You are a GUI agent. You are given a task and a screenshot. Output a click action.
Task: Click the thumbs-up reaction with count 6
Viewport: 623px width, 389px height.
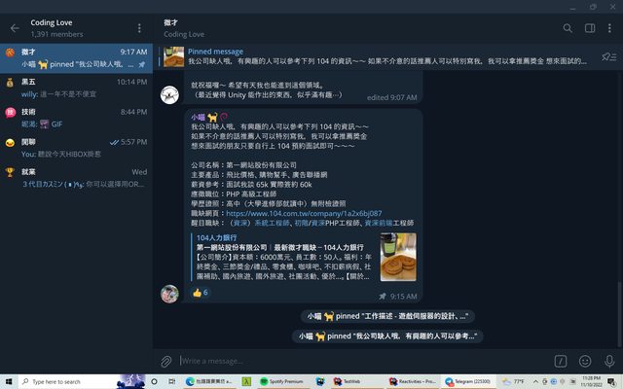click(x=201, y=292)
